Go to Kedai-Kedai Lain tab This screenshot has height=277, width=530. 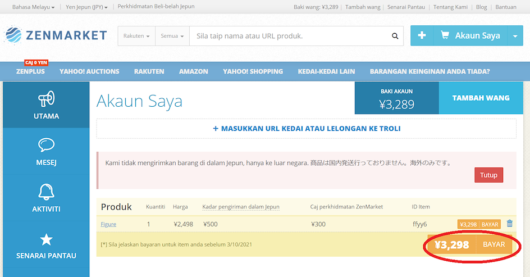(327, 71)
